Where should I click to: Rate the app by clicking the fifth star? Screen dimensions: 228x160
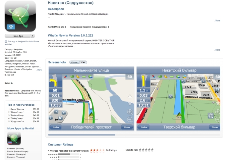point(152,150)
